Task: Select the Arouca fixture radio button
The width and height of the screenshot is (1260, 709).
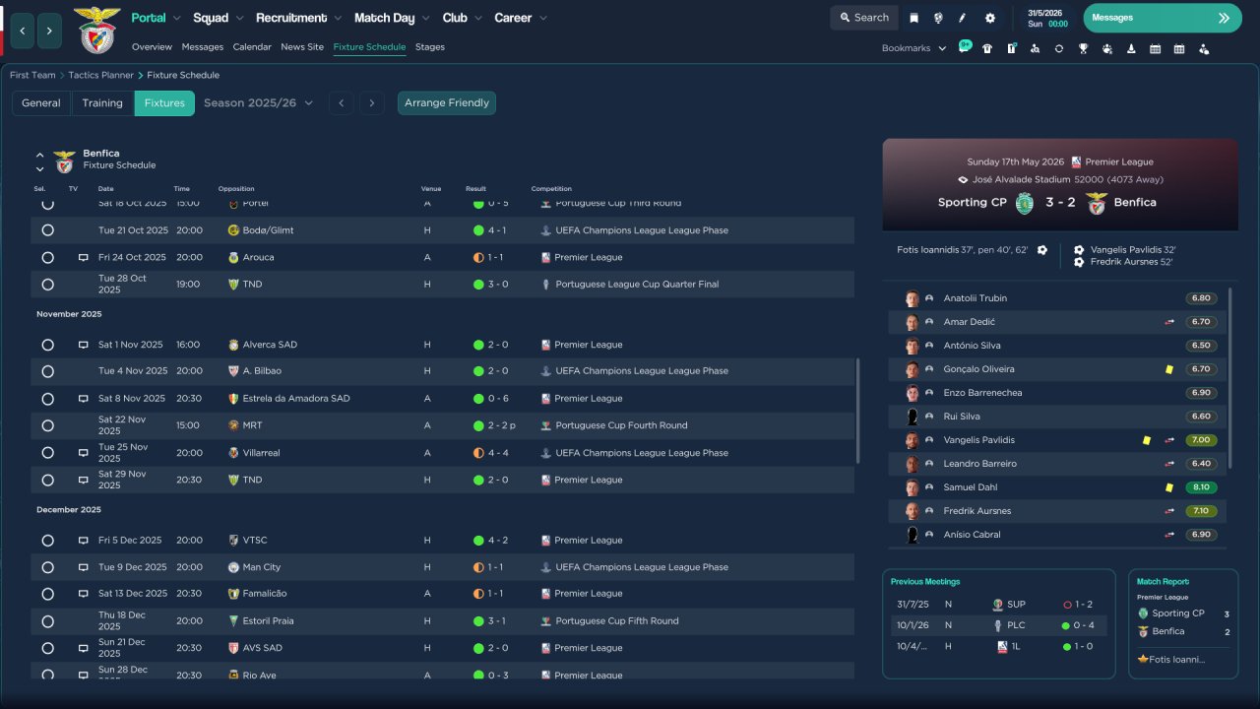Action: coord(47,257)
